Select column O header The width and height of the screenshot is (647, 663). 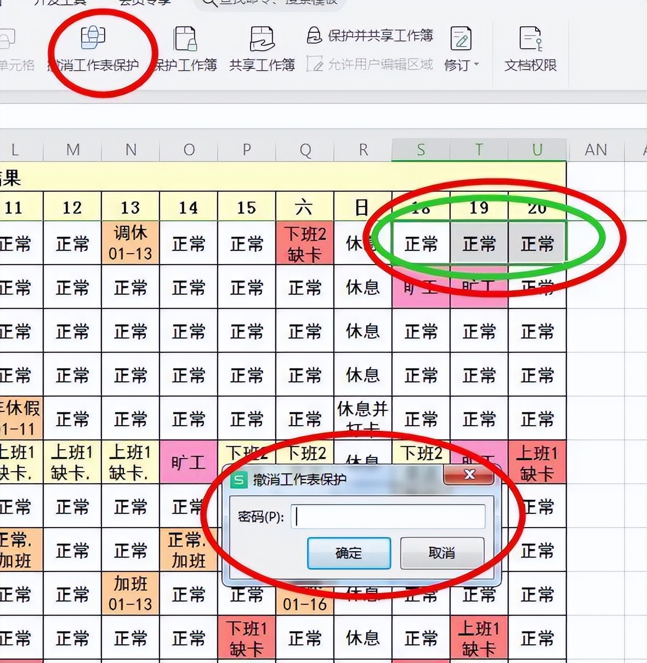(189, 150)
